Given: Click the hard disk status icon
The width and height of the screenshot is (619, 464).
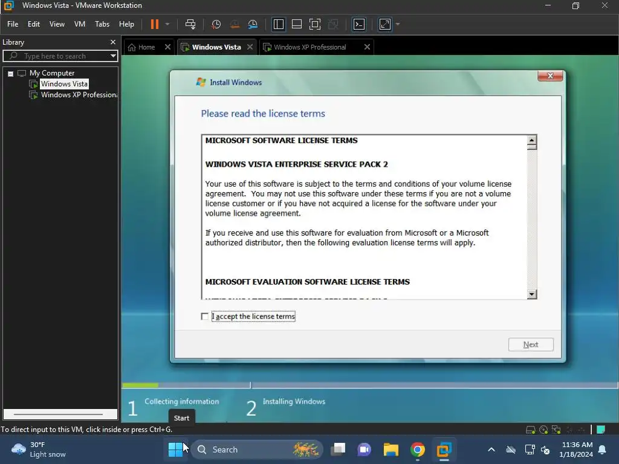Looking at the screenshot, I should pos(530,430).
